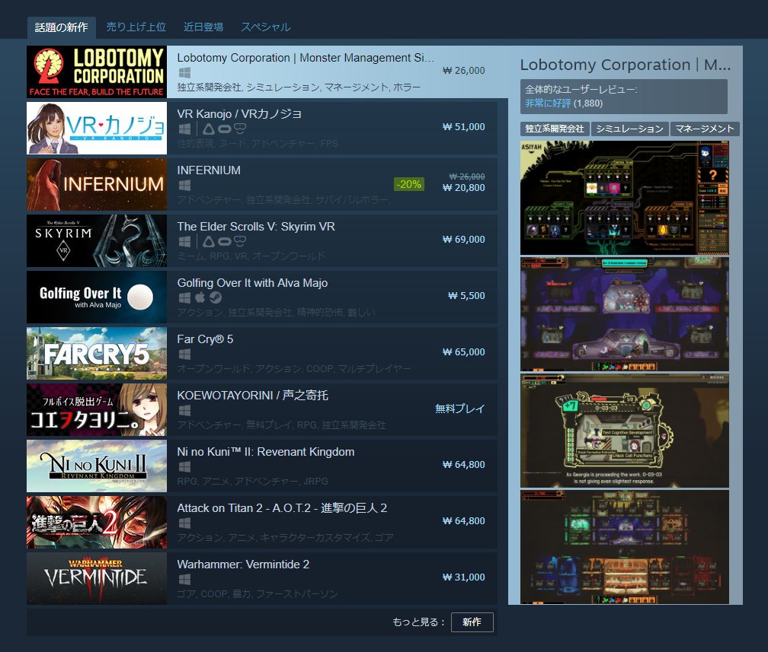Select the 近日登場 tab
This screenshot has height=652, width=768.
[x=203, y=27]
